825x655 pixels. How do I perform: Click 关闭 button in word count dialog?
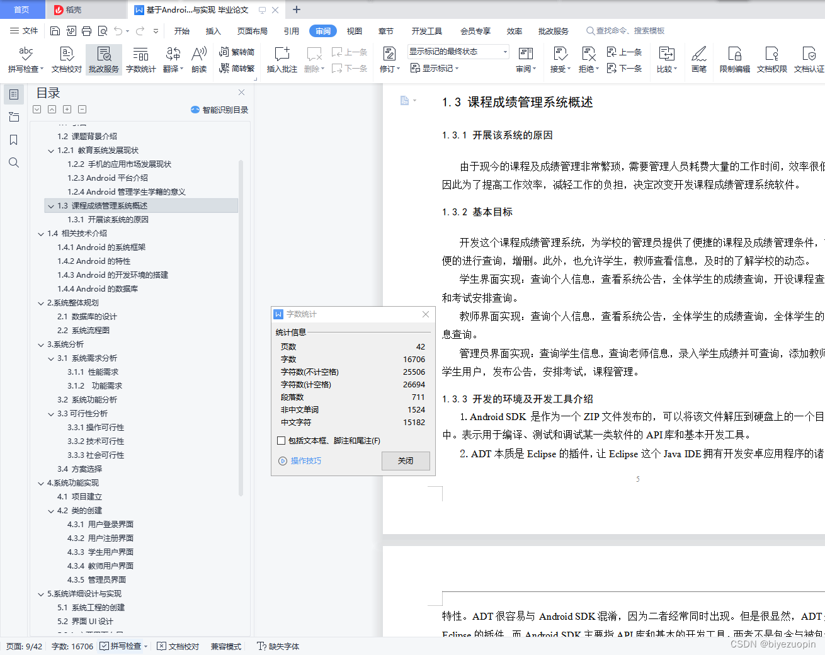pyautogui.click(x=406, y=461)
